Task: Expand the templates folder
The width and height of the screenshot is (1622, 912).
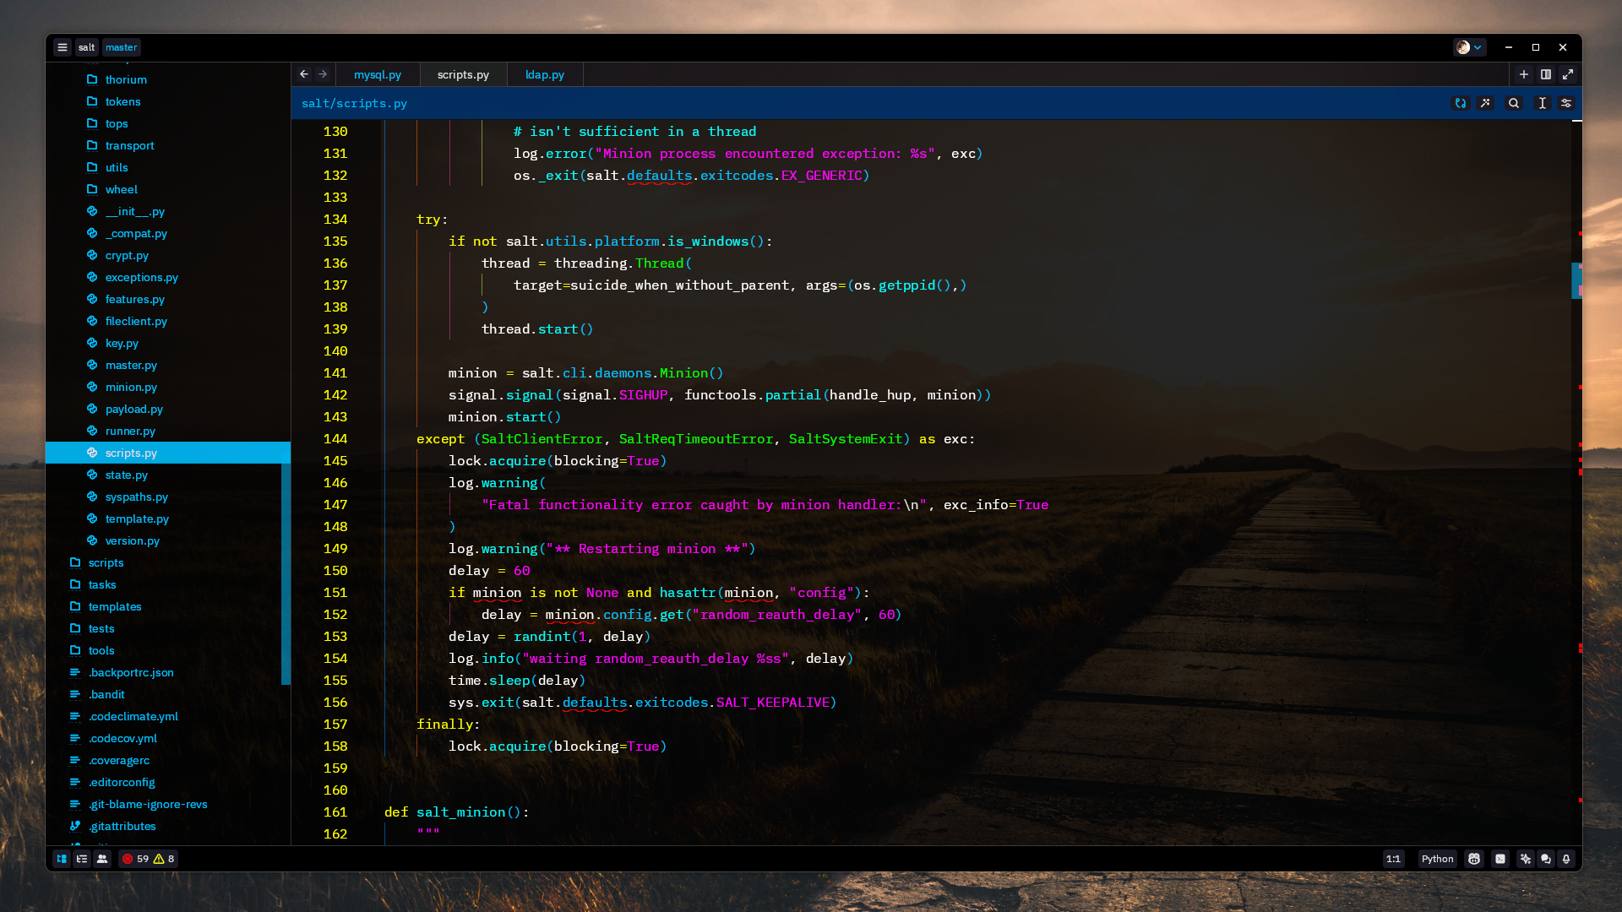Action: pos(168,606)
